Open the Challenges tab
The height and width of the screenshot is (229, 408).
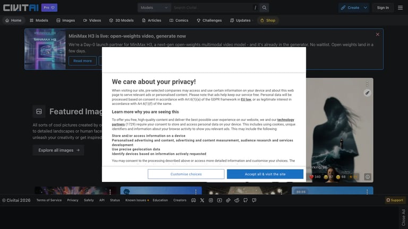209,20
